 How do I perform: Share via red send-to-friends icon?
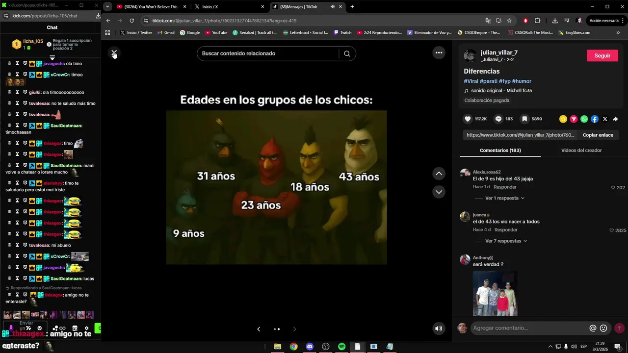pyautogui.click(x=574, y=119)
